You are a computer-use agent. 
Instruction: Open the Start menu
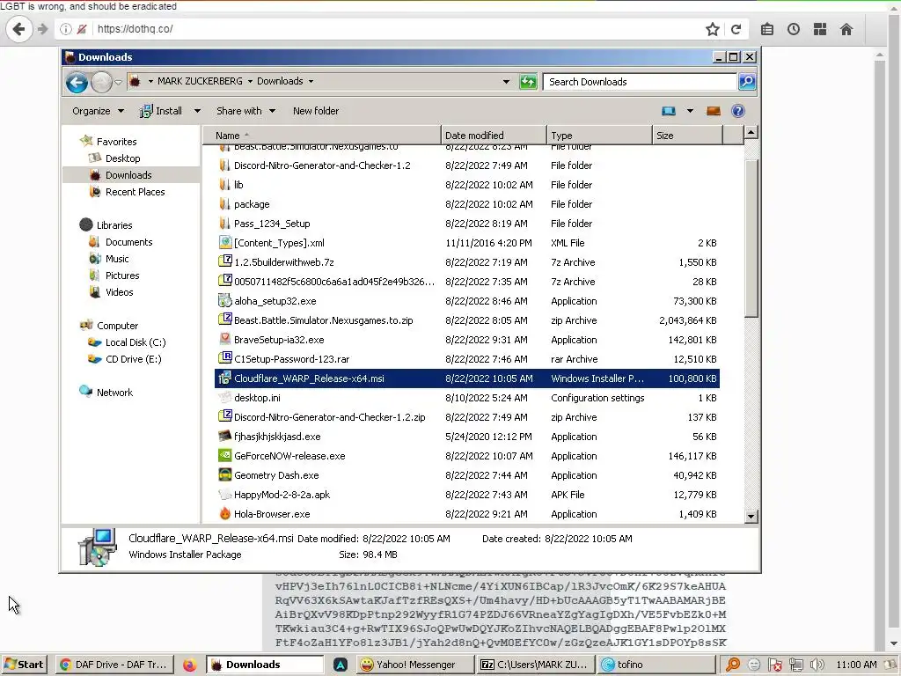24,665
